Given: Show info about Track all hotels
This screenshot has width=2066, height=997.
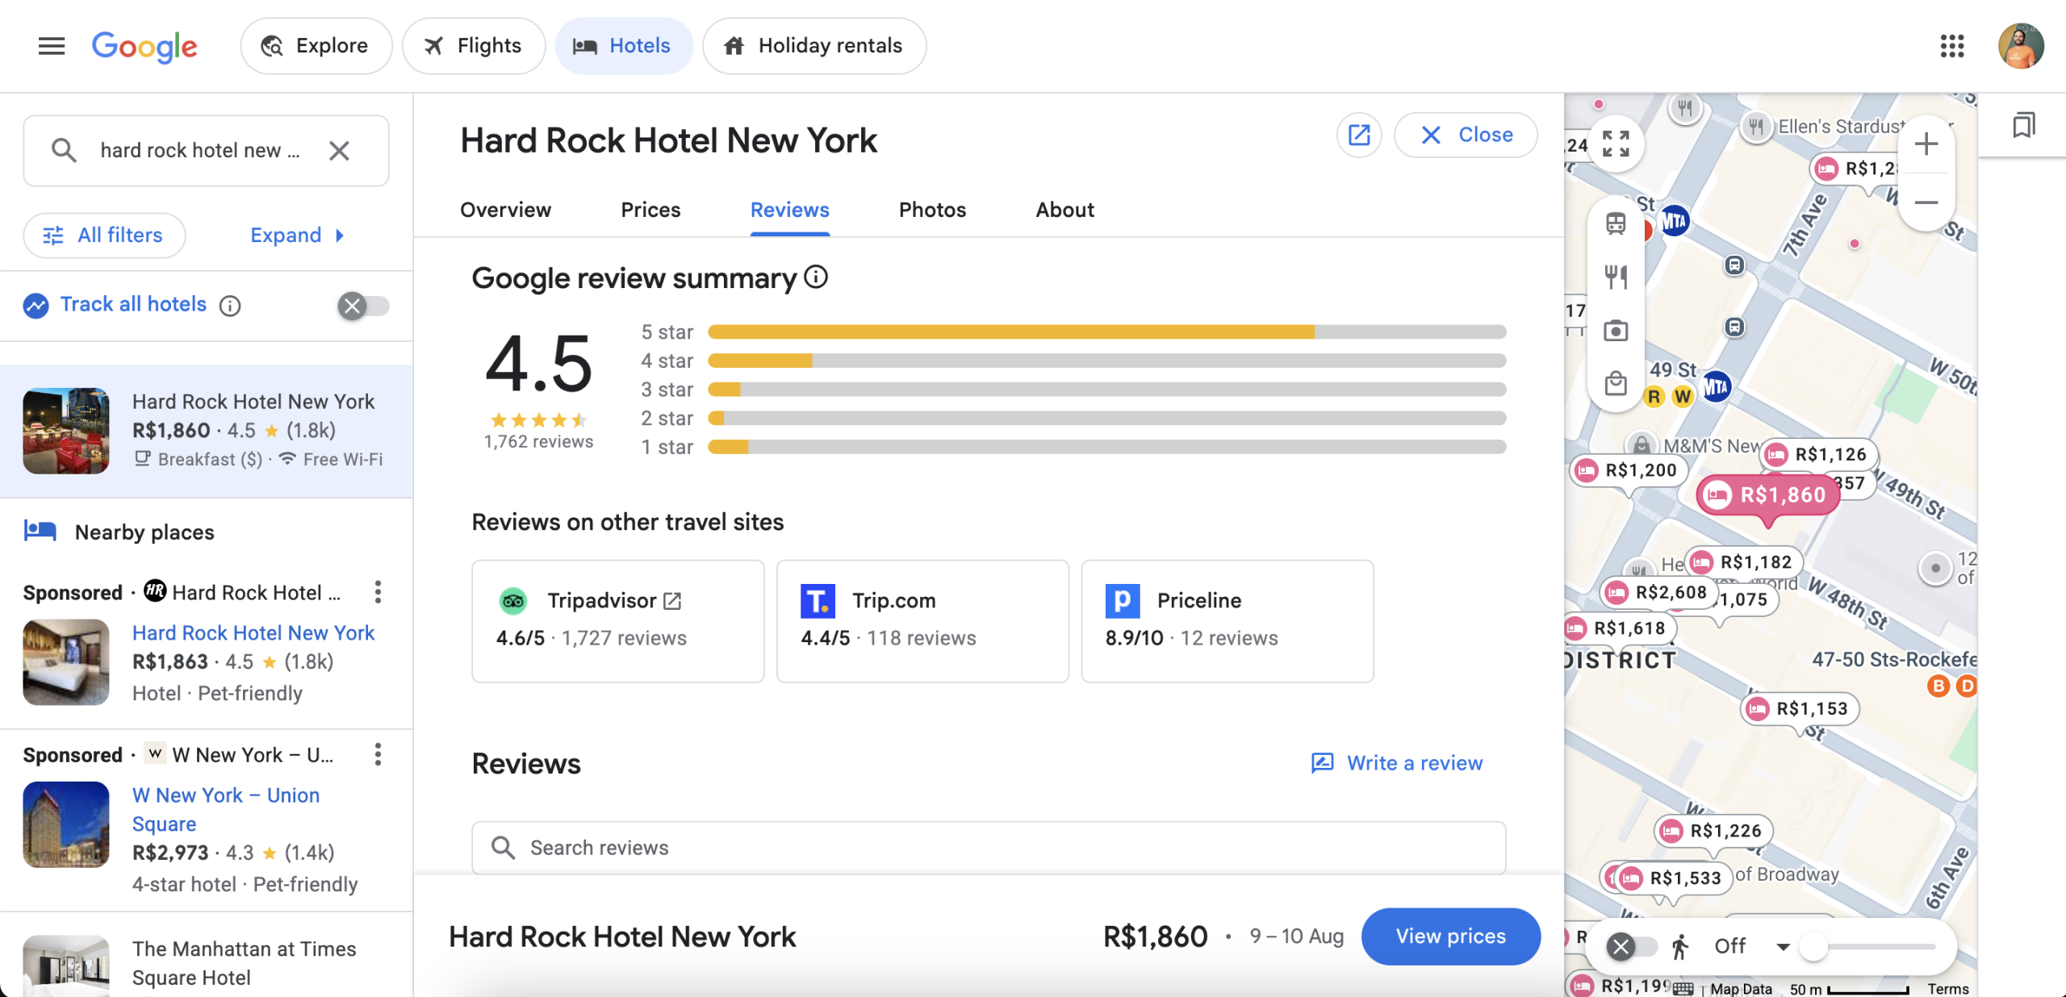Looking at the screenshot, I should (230, 306).
